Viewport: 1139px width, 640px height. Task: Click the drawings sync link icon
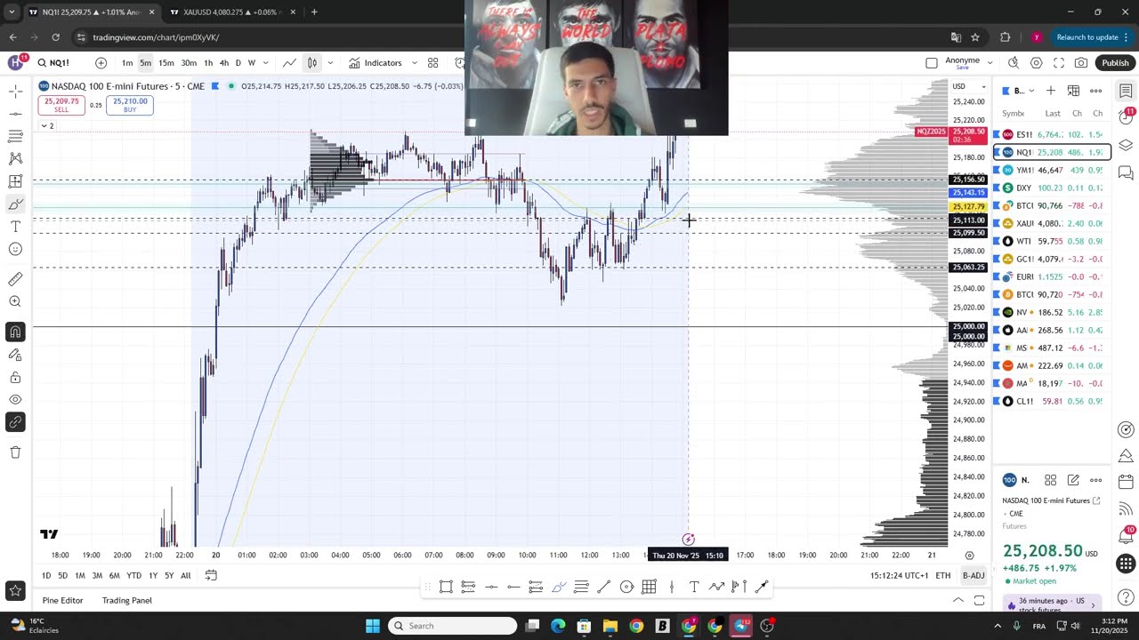(x=15, y=422)
